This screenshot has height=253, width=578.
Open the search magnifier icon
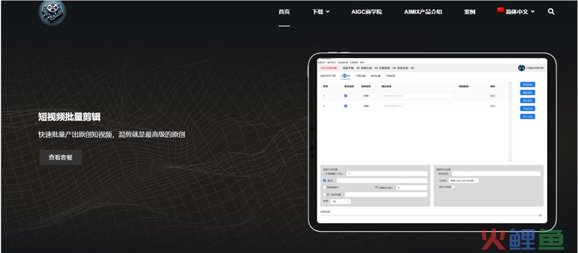coord(551,12)
